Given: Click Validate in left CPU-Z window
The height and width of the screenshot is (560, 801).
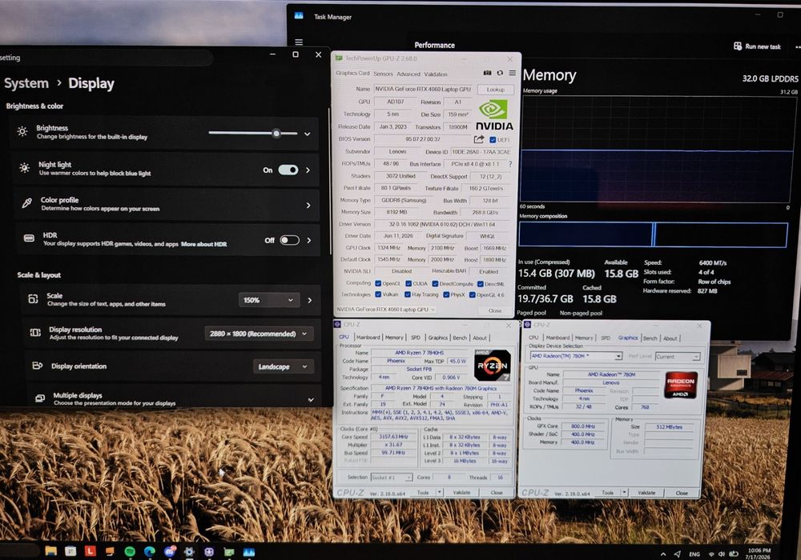Looking at the screenshot, I should 461,492.
